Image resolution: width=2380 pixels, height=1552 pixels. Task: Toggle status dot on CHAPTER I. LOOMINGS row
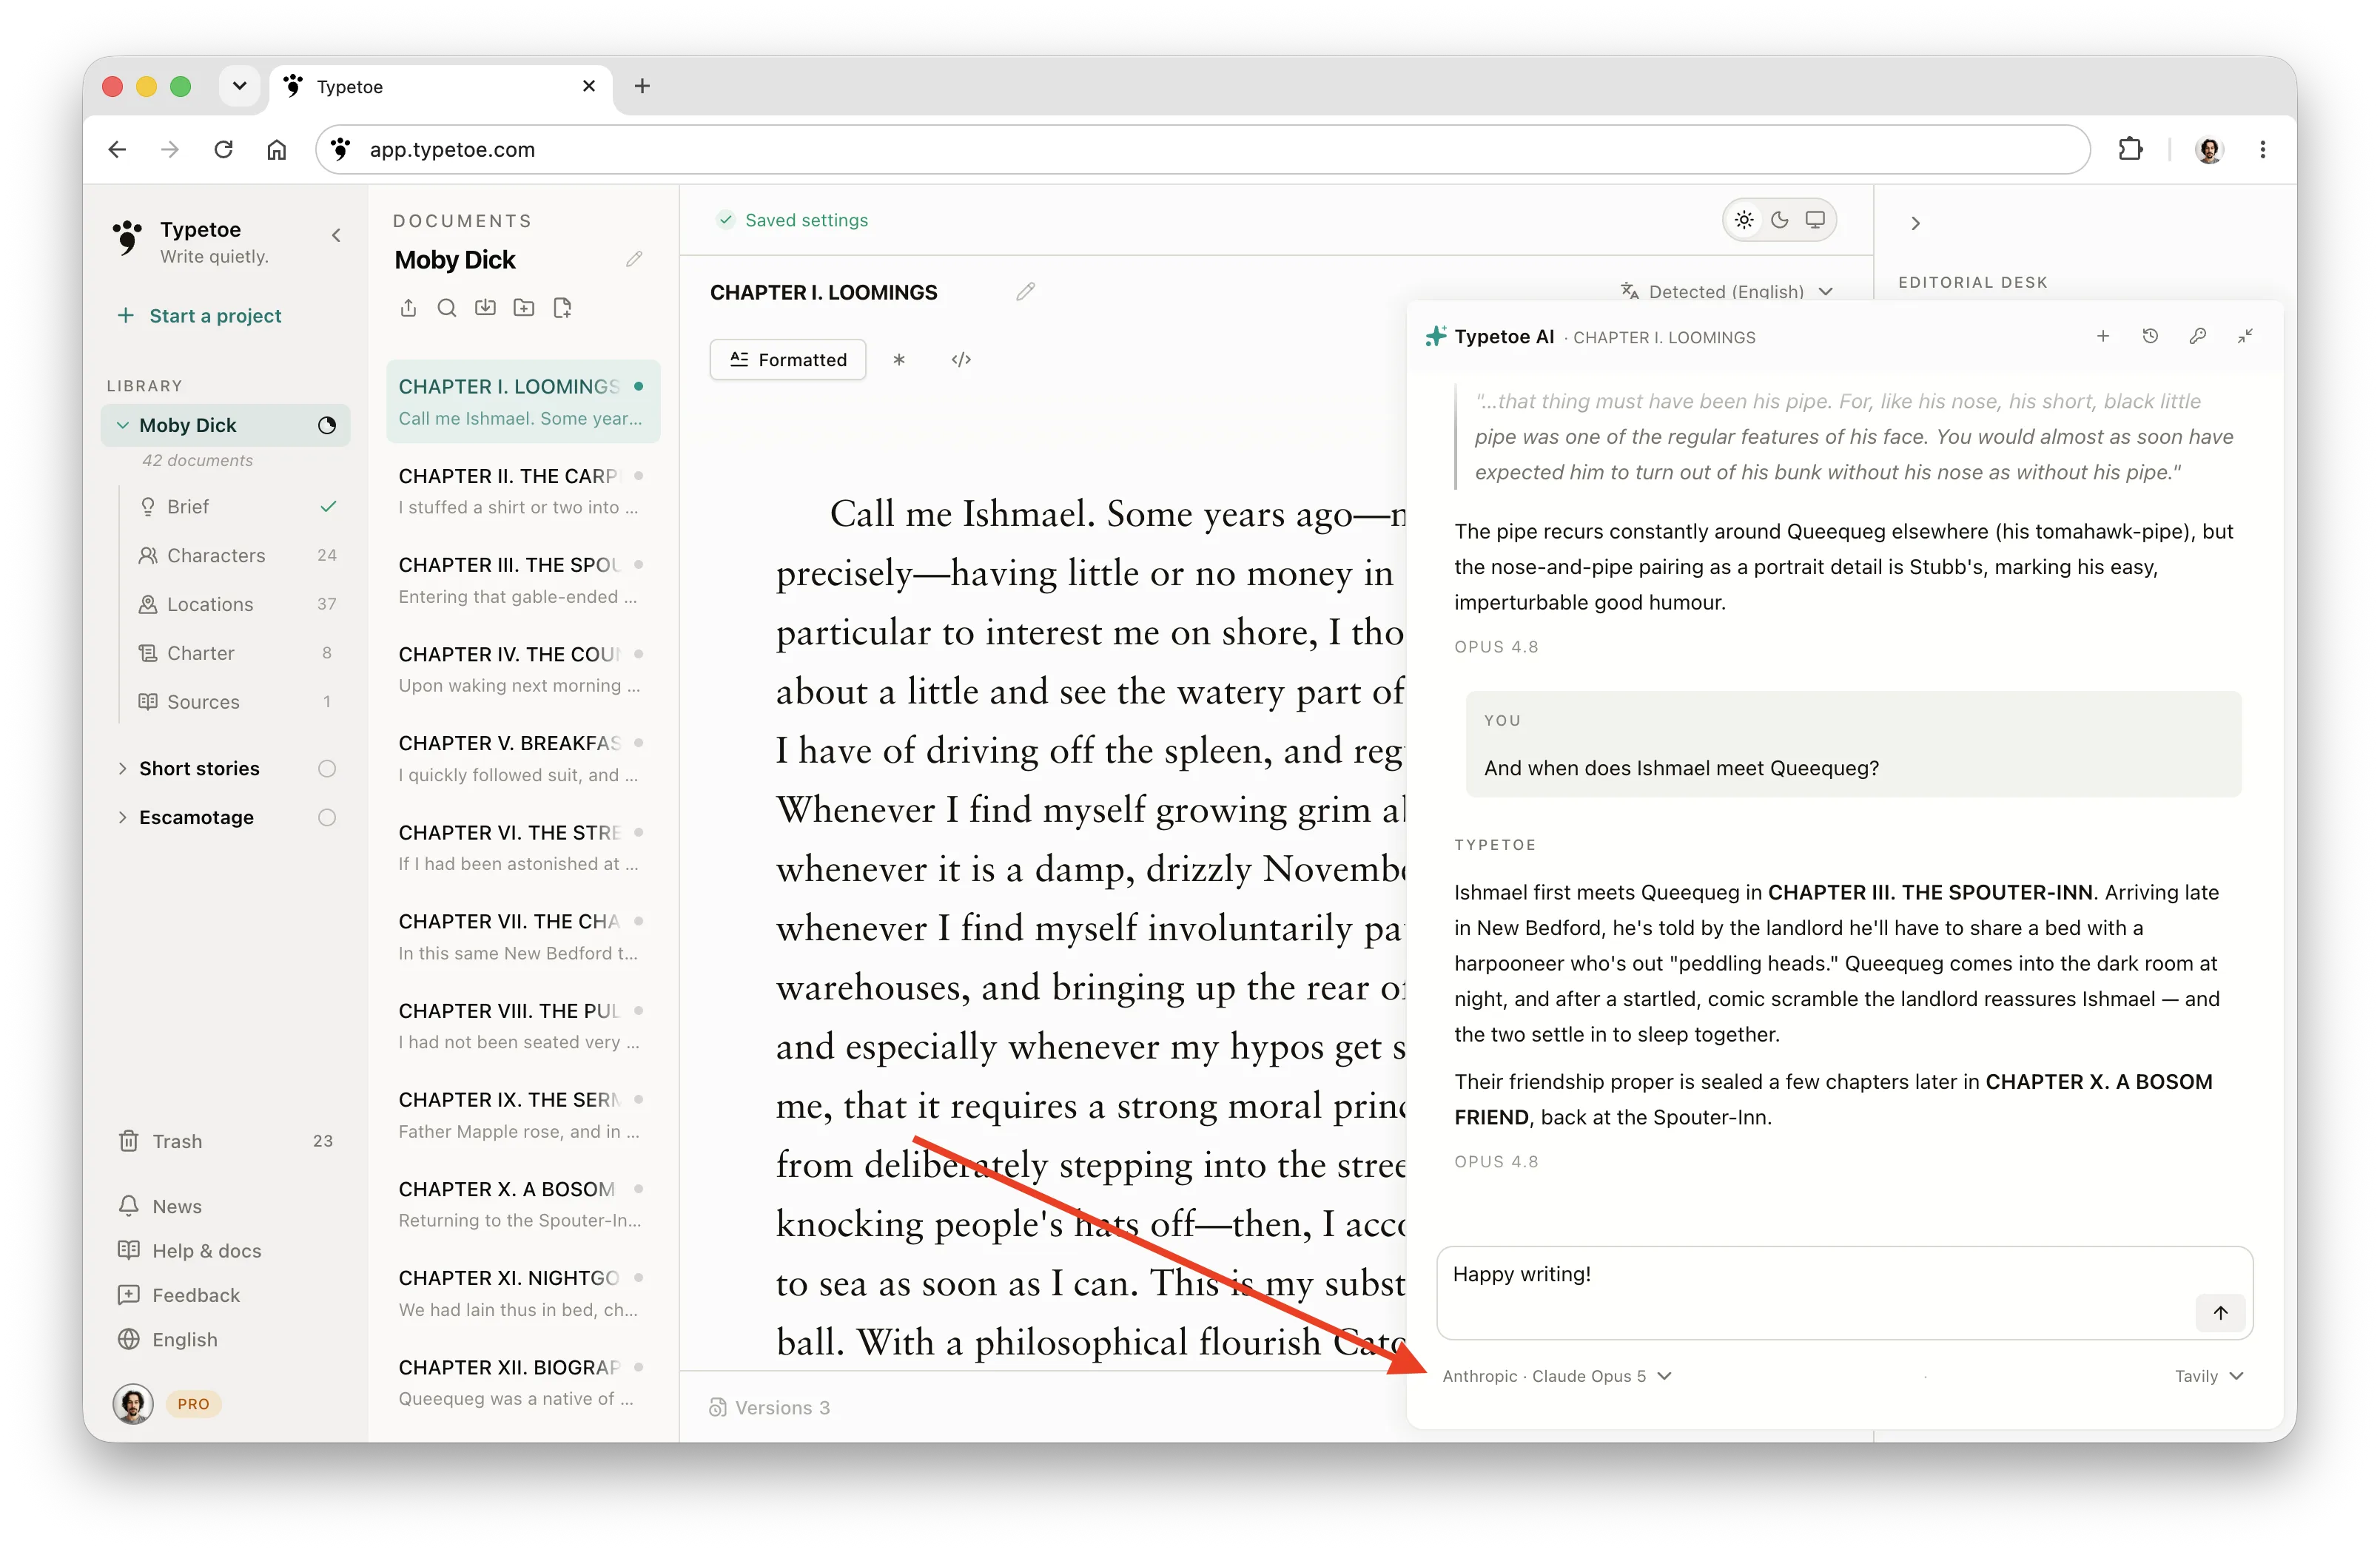pyautogui.click(x=638, y=385)
